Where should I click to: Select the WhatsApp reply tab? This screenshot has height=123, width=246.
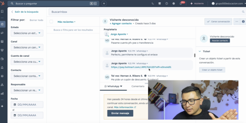[x=113, y=86]
